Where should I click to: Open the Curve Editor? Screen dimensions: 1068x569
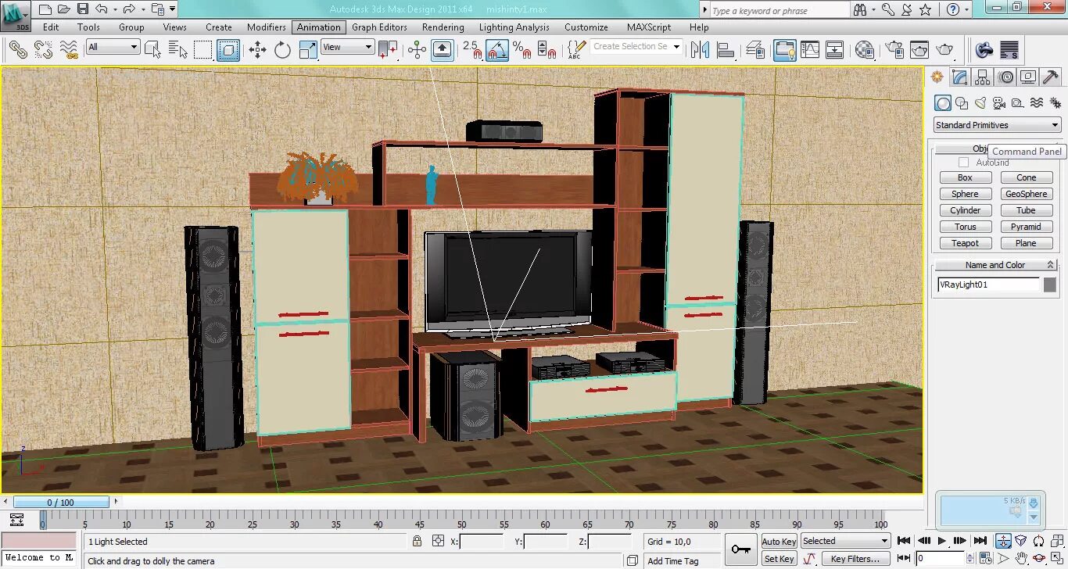tap(810, 50)
